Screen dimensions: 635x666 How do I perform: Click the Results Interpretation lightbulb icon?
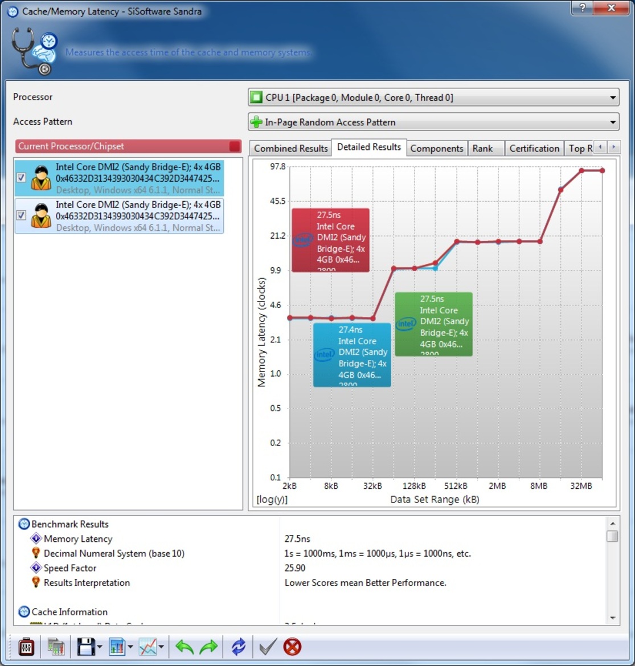[x=36, y=582]
